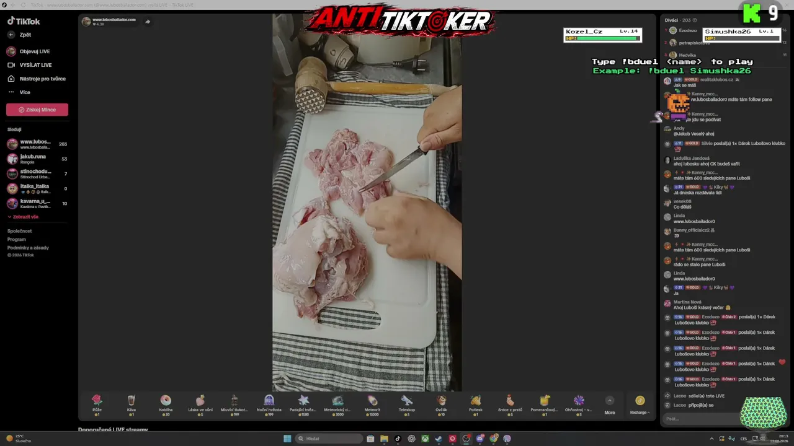Image resolution: width=794 pixels, height=446 pixels.
Task: Click the streamer profile avatar
Action: click(86, 22)
